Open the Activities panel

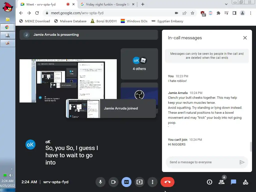coord(245,182)
